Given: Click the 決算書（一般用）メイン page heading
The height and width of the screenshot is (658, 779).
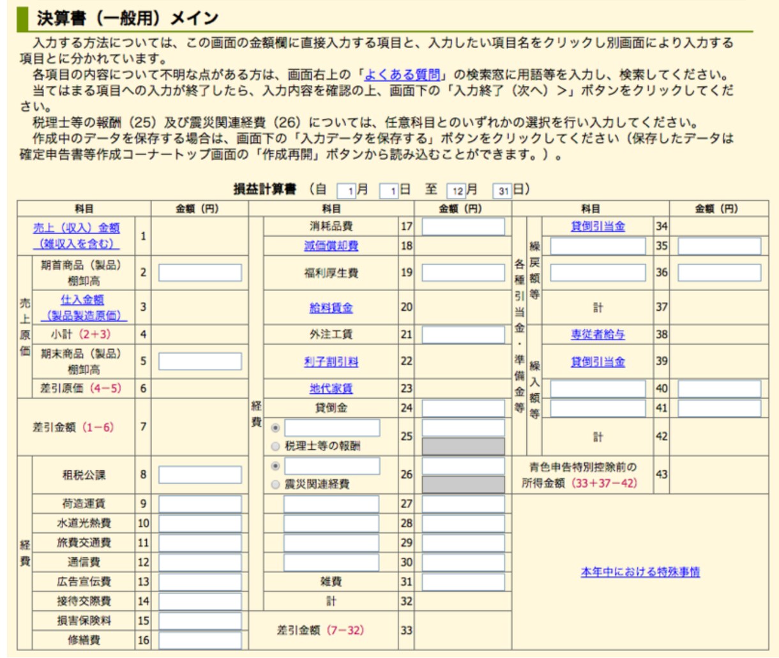Looking at the screenshot, I should click(127, 18).
